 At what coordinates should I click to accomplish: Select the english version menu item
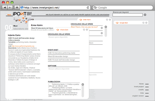[x=138, y=96]
